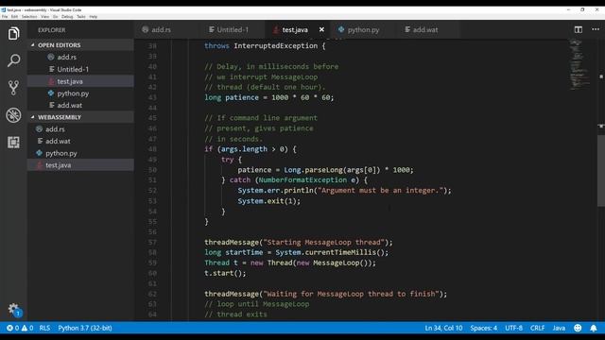Click the split editor icon

(x=578, y=29)
